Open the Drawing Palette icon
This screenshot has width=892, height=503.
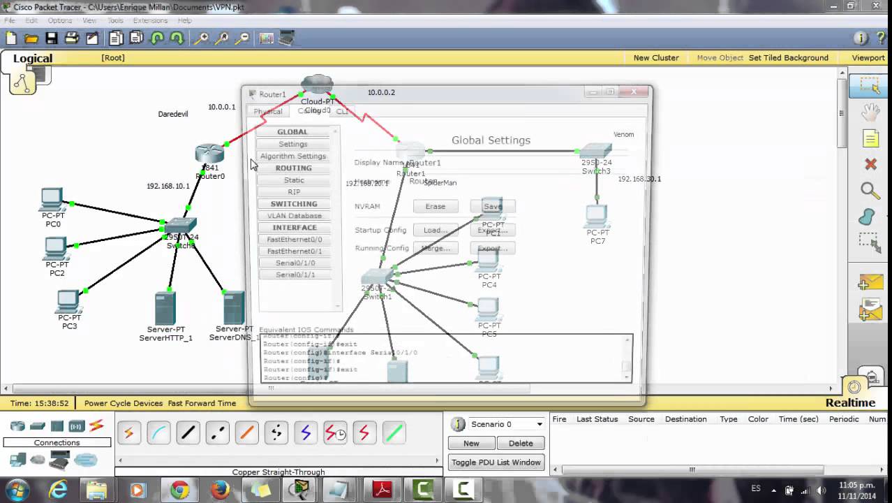point(267,38)
